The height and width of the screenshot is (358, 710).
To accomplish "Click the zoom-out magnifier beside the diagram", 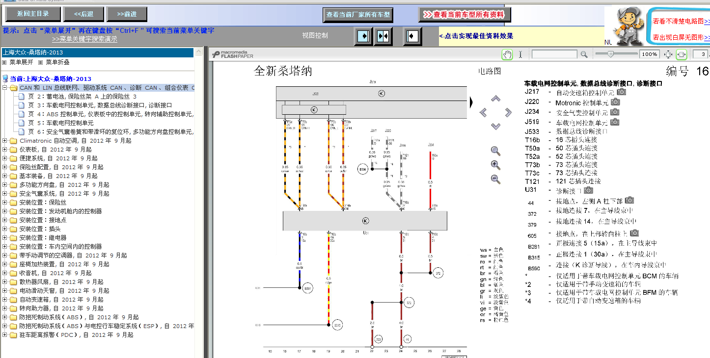I will (495, 179).
